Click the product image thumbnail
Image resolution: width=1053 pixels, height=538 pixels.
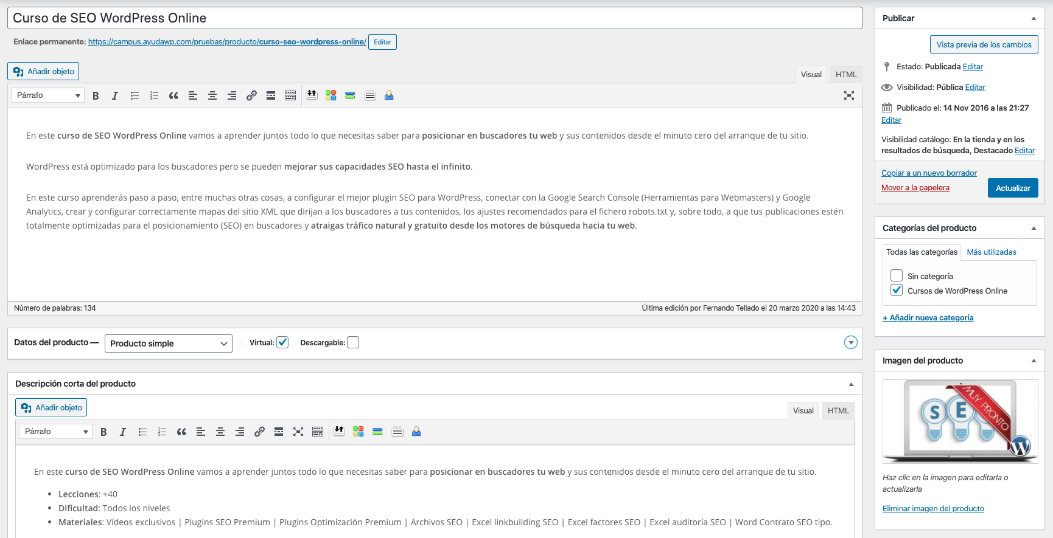point(960,421)
